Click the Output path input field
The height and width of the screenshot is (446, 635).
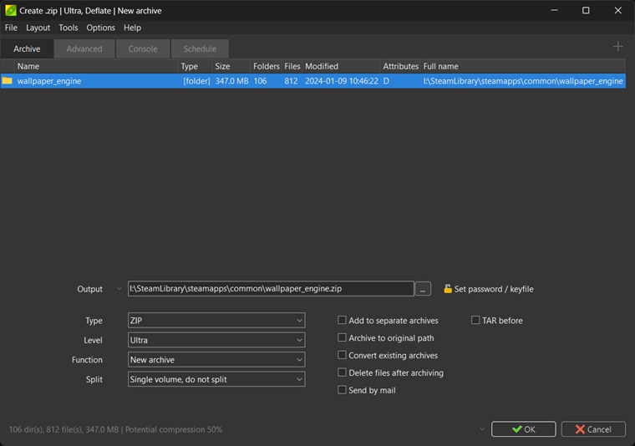271,289
